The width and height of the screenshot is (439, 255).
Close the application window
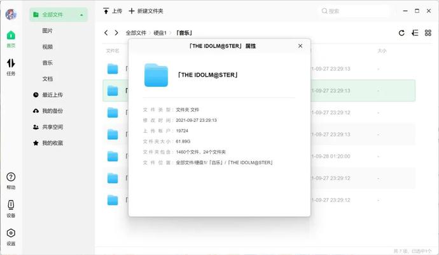pyautogui.click(x=429, y=11)
